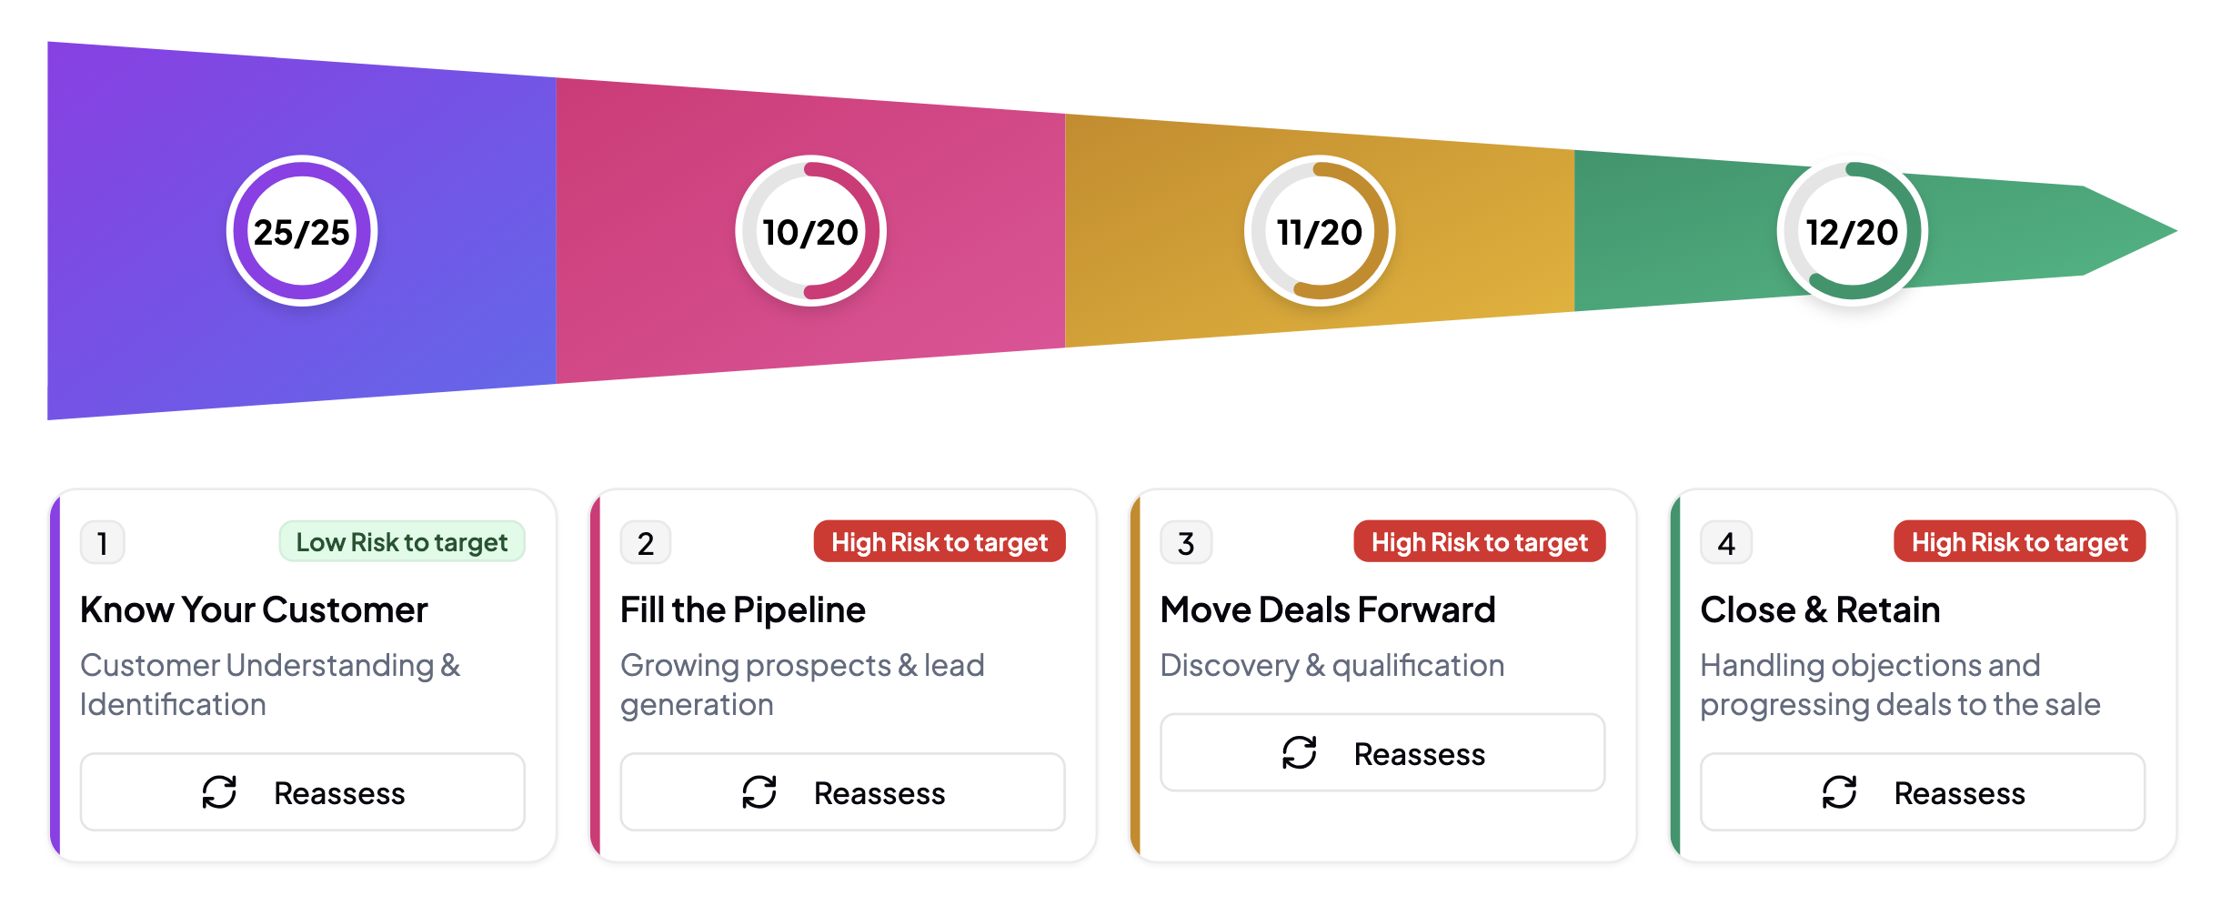
Task: Click Reassess under Move Deals Forward
Action: [1382, 752]
